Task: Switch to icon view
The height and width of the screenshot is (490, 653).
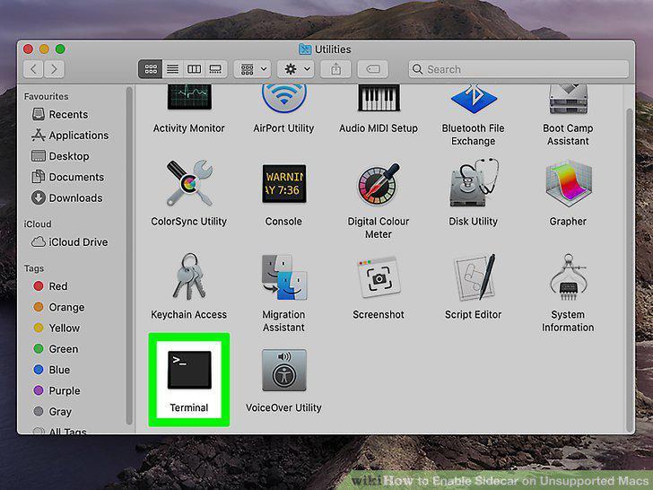Action: 151,69
